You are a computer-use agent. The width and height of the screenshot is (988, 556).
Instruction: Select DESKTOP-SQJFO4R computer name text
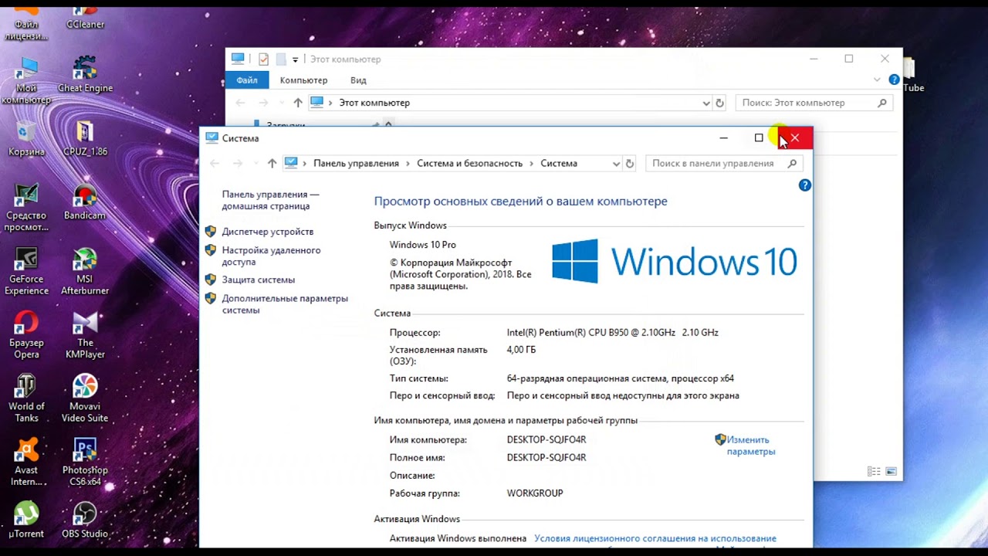click(x=546, y=440)
